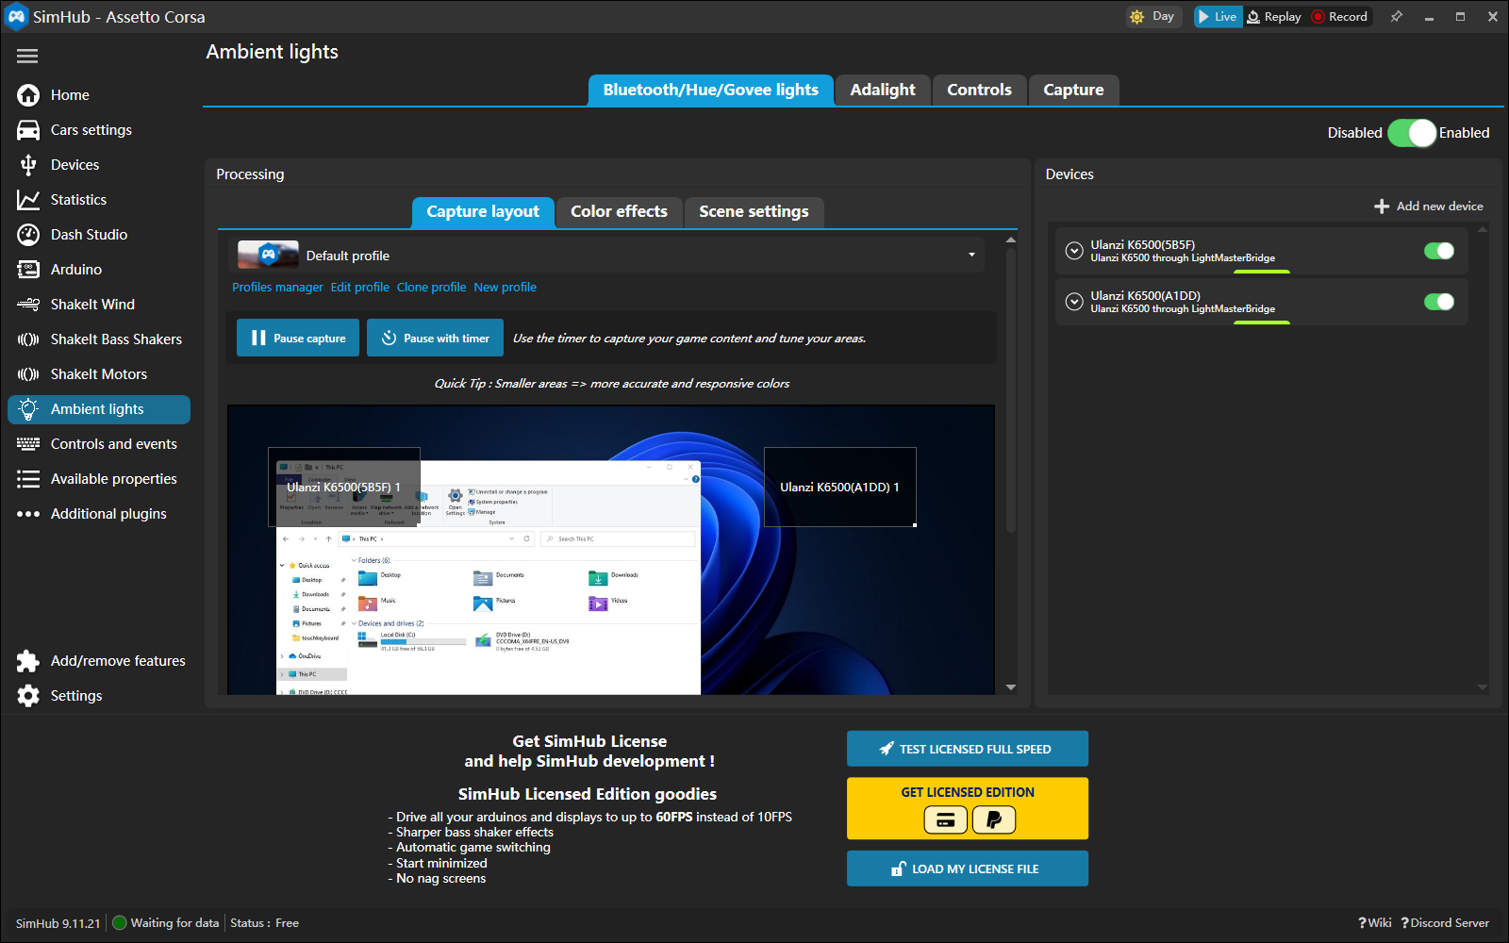This screenshot has height=943, width=1509.
Task: Toggle Day mode button
Action: [x=1152, y=17]
